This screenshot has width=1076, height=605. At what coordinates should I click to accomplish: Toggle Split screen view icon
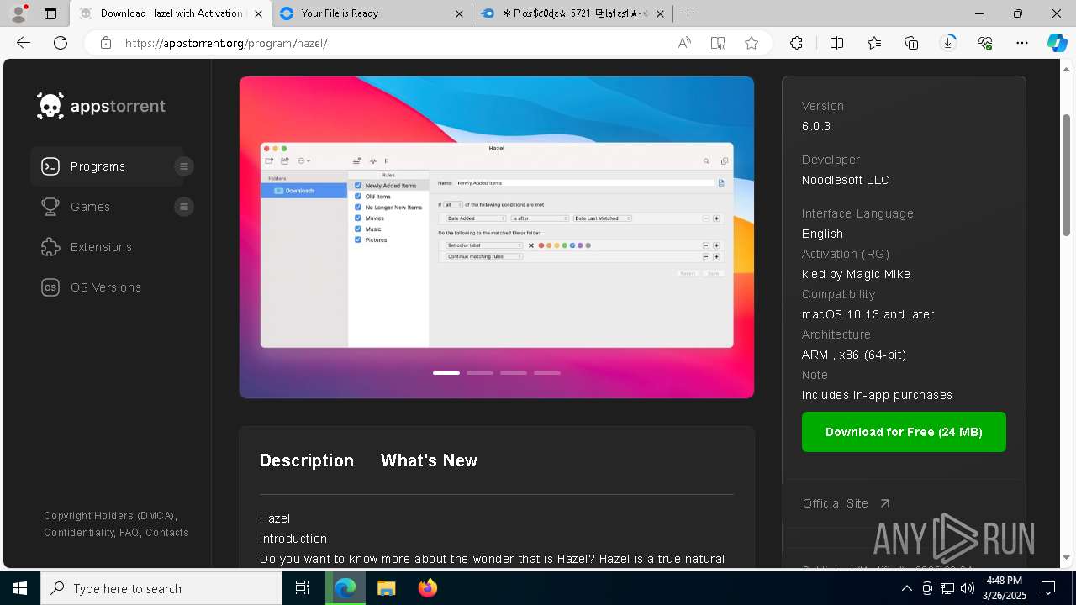pos(836,43)
